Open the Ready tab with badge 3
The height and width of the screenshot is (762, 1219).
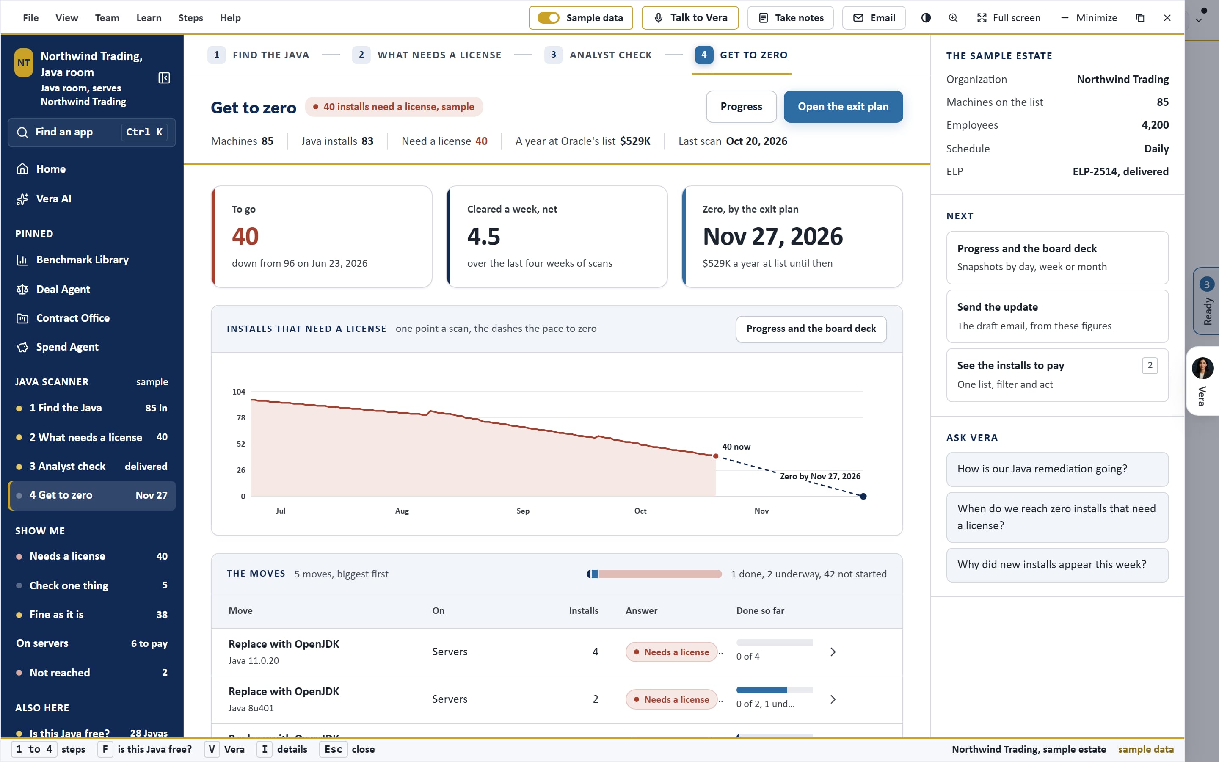click(1206, 301)
